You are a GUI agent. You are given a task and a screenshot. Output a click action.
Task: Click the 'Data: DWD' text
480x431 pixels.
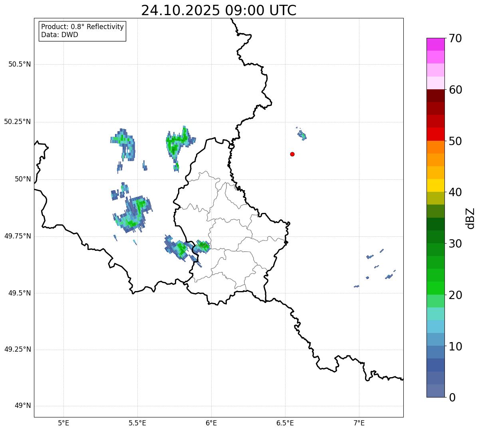pos(60,35)
